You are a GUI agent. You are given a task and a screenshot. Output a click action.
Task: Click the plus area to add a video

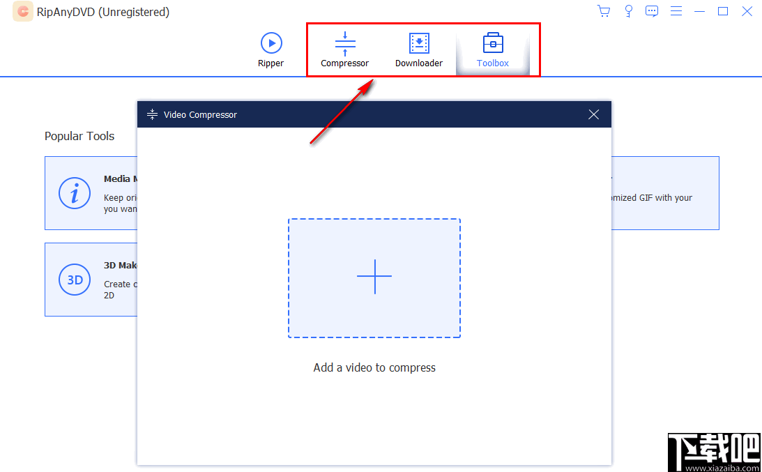coord(374,278)
